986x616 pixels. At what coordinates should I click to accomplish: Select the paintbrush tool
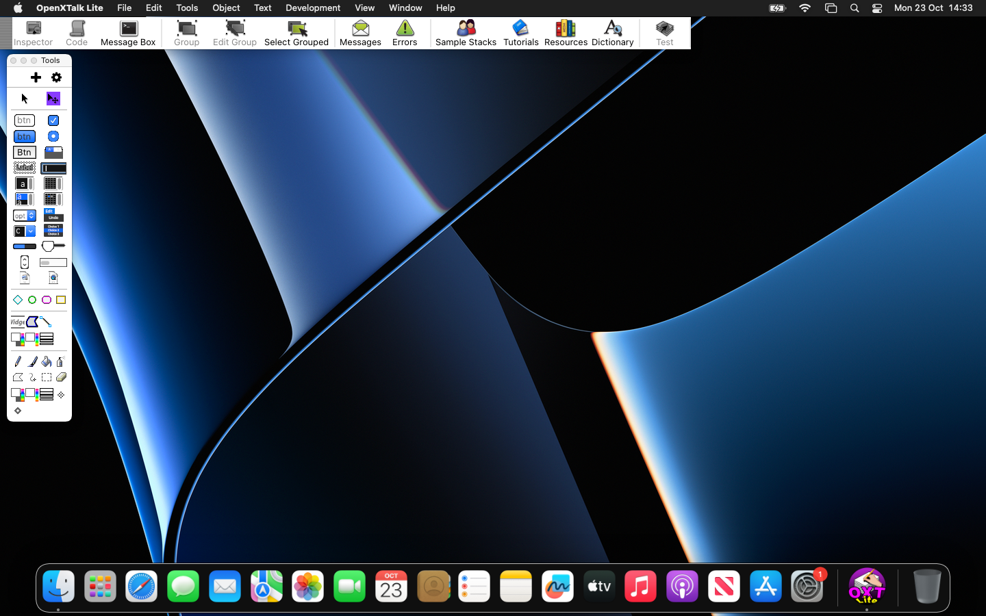(x=32, y=361)
